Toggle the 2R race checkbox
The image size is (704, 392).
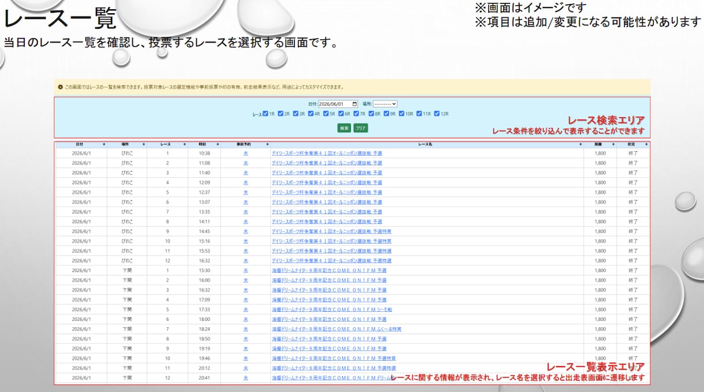(280, 114)
